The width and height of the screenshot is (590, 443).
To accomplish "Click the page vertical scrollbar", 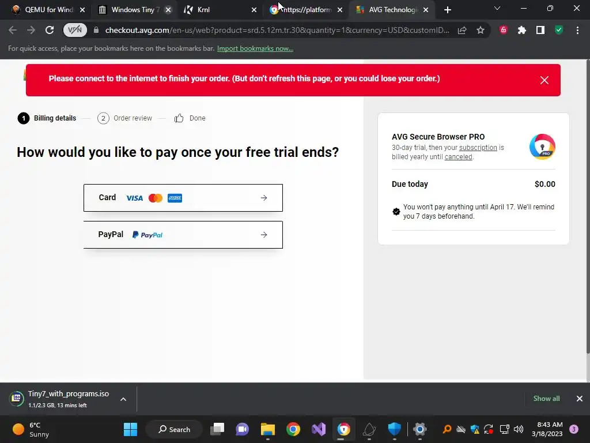I will [588, 207].
